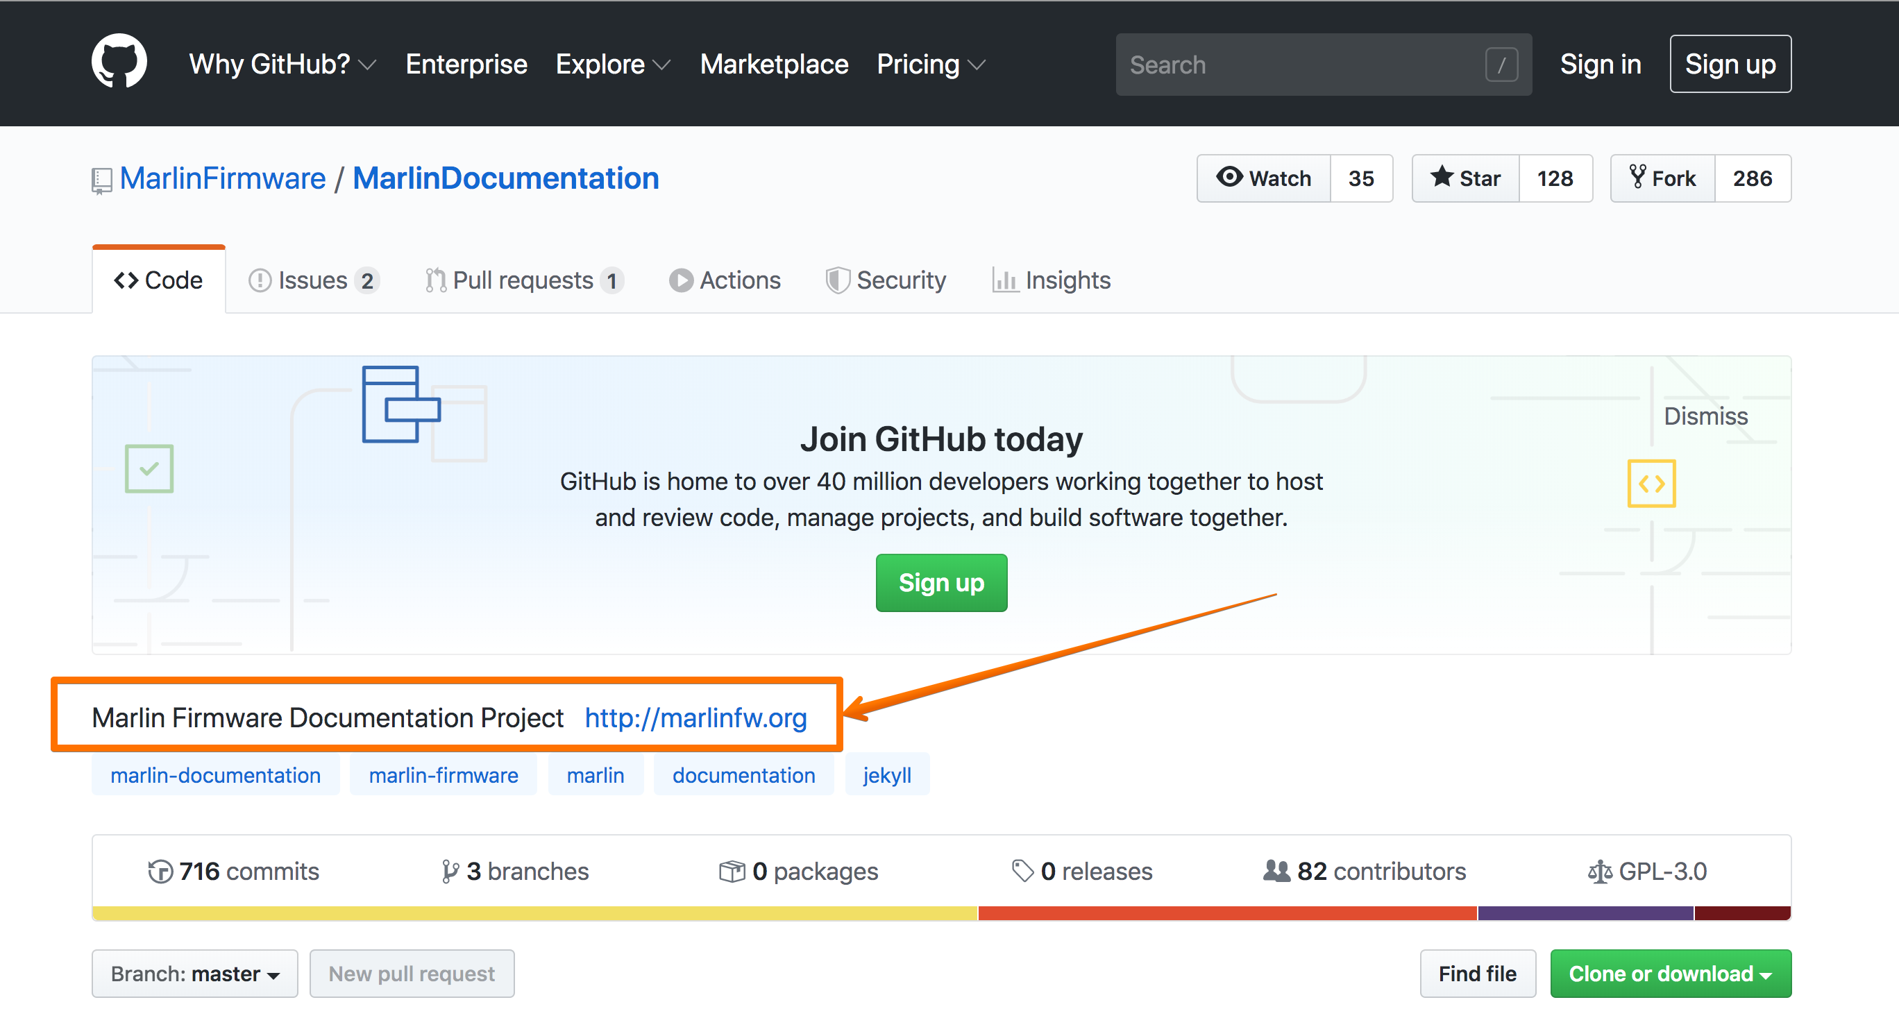The height and width of the screenshot is (1009, 1899).
Task: Click the GitHub octocat logo
Action: [119, 62]
